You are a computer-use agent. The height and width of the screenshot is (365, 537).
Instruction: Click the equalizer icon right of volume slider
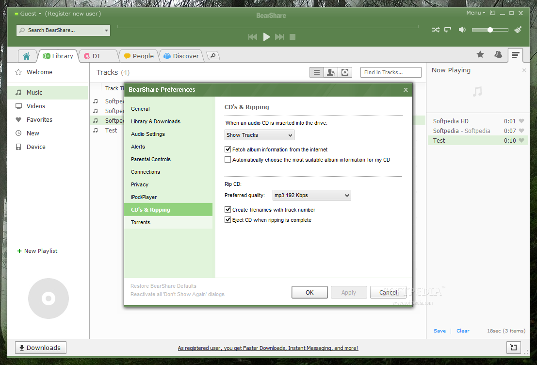[518, 30]
